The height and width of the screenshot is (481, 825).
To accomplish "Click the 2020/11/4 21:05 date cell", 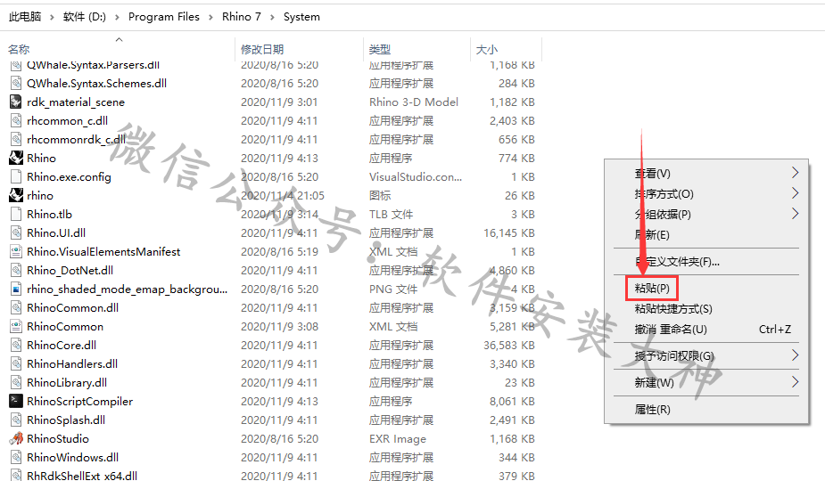I will (283, 196).
